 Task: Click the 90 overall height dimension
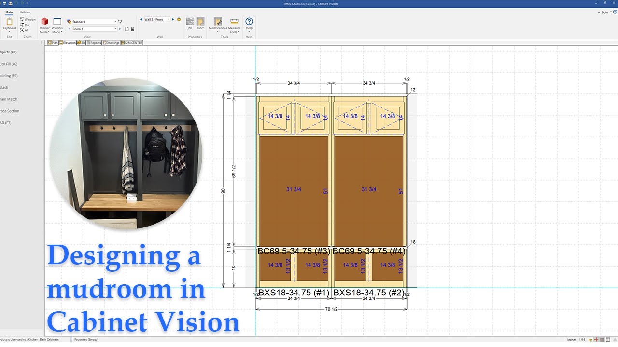click(x=223, y=191)
